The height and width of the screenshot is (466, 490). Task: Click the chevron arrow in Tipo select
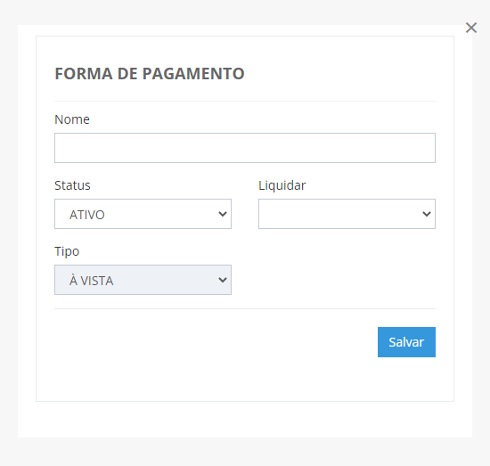point(223,280)
